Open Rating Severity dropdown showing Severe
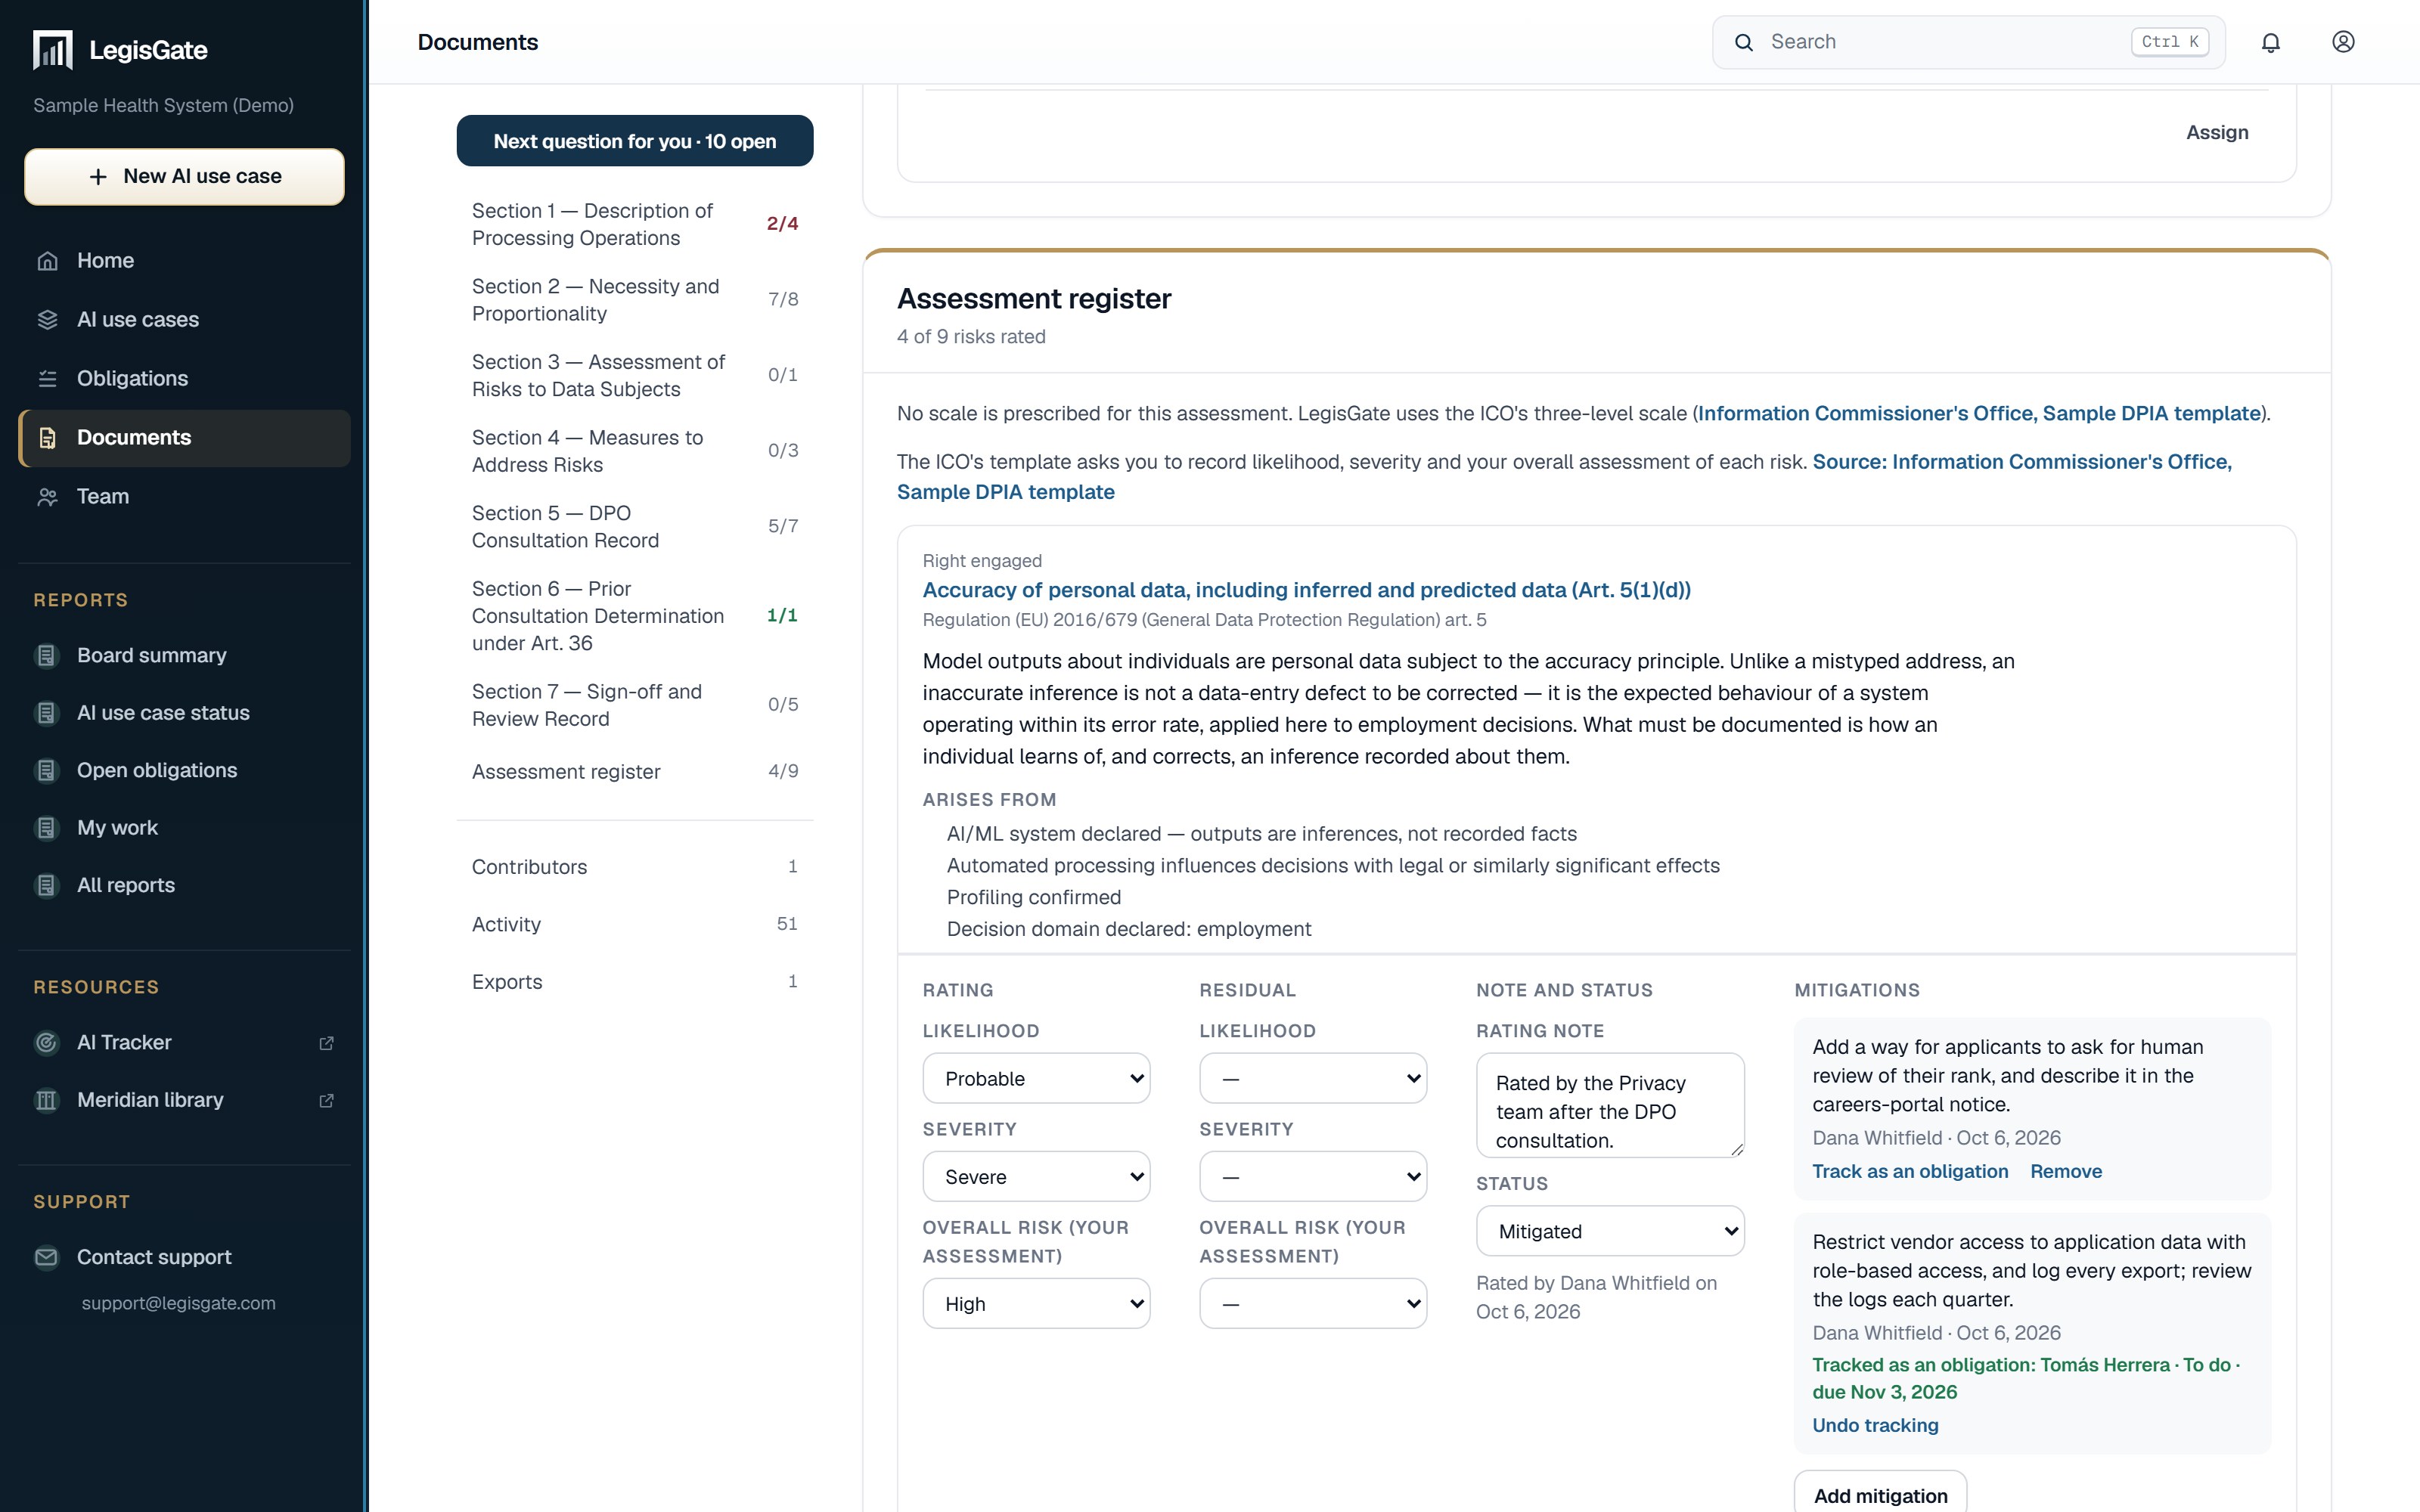The height and width of the screenshot is (1512, 2420). 1036,1177
